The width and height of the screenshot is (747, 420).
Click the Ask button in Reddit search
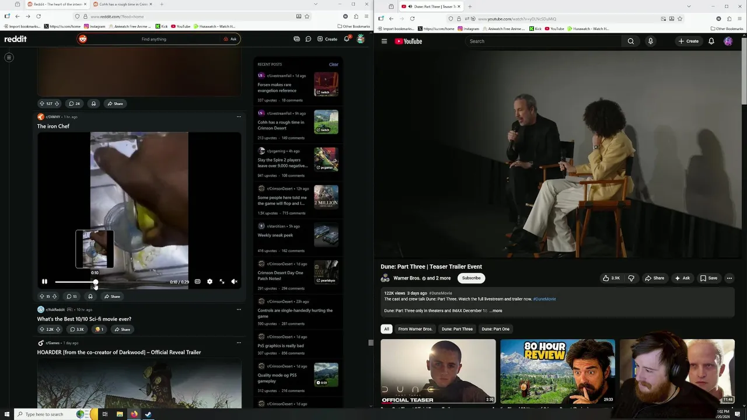click(230, 39)
